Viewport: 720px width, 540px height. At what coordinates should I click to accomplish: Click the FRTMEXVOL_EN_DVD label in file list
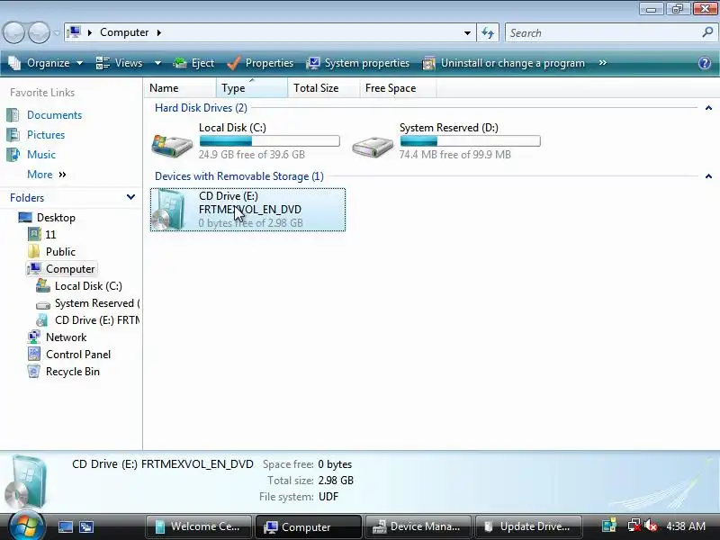250,210
